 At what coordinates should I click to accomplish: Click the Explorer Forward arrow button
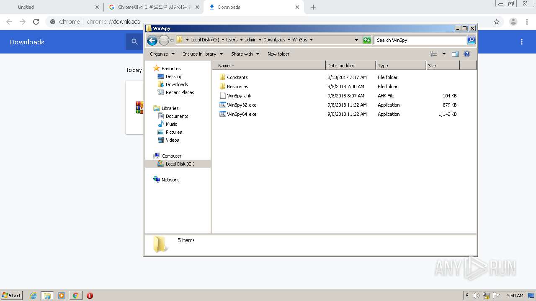(164, 40)
